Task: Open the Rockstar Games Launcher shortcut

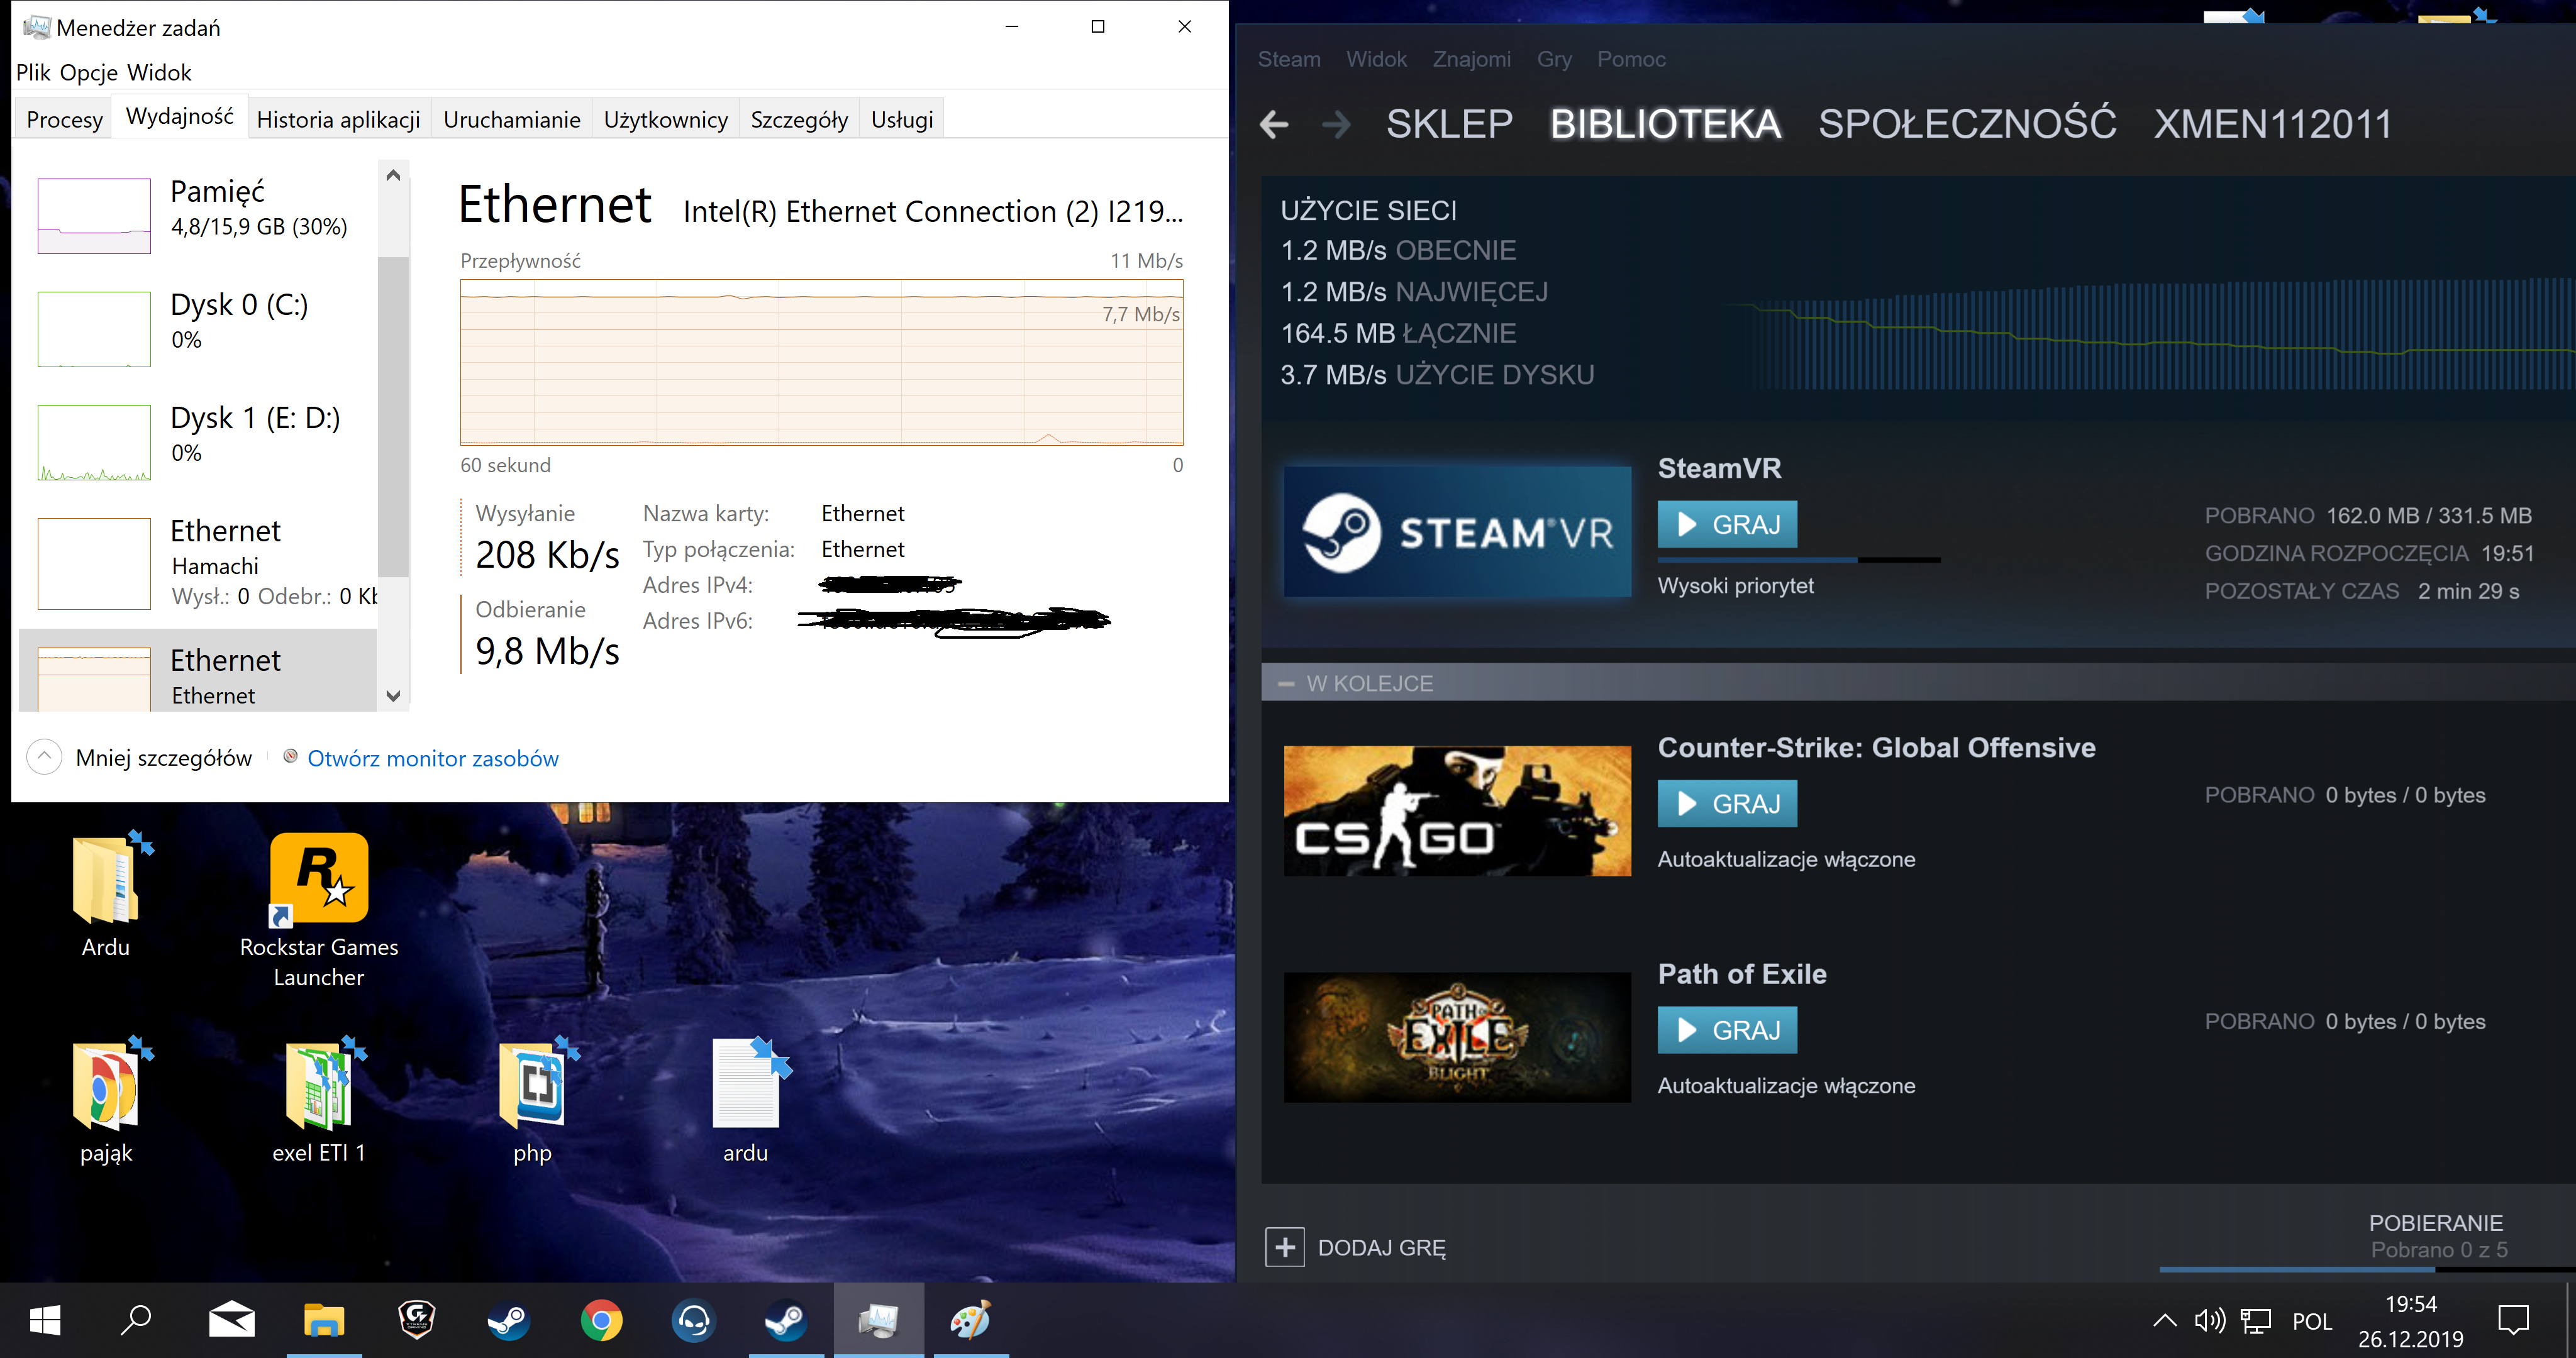Action: [319, 910]
